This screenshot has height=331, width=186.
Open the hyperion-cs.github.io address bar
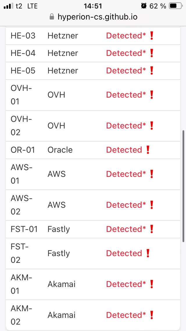pyautogui.click(x=97, y=17)
